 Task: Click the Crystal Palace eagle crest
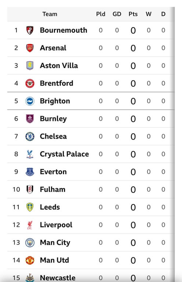pyautogui.click(x=30, y=154)
